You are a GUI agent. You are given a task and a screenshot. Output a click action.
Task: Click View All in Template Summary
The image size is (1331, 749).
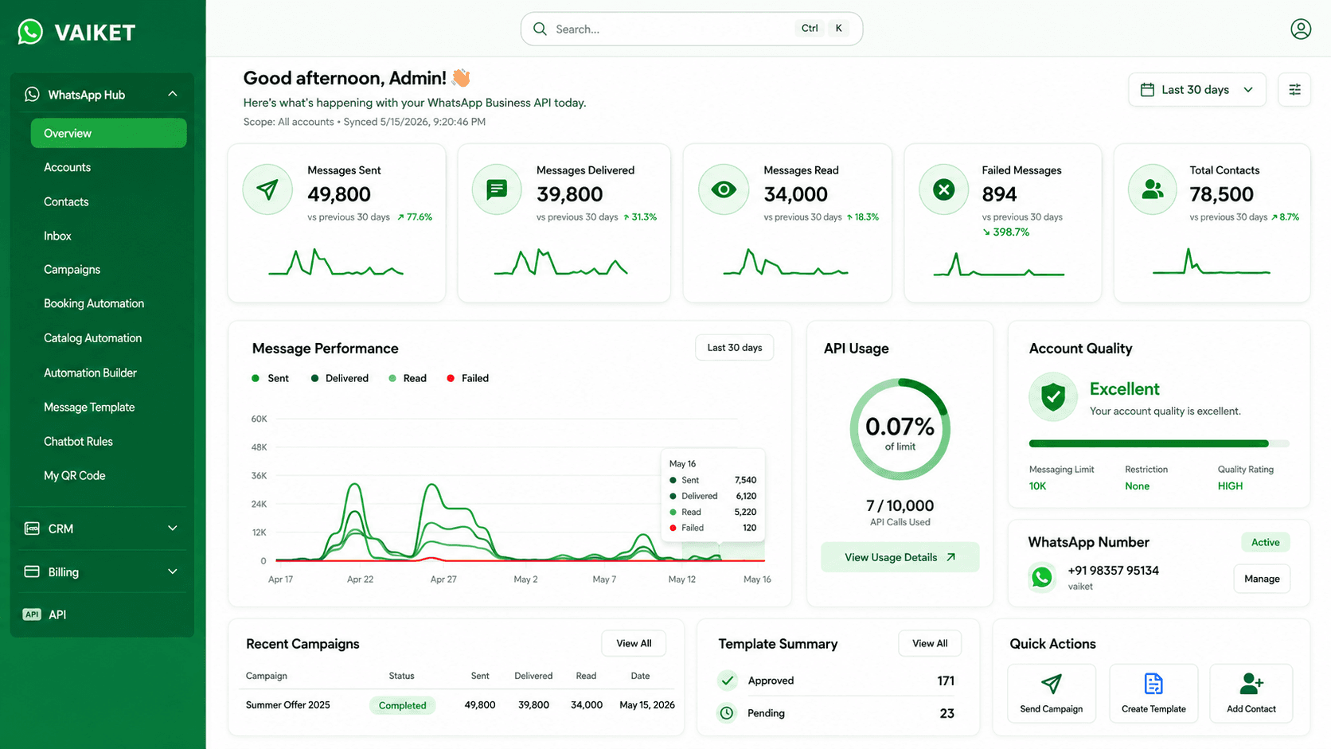[x=930, y=643]
